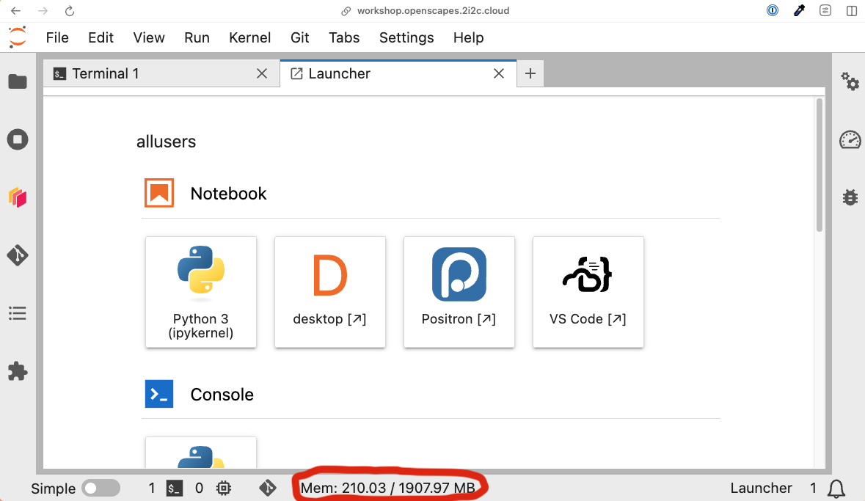This screenshot has width=865, height=501.
Task: Click status bar terminal count icon
Action: (175, 489)
